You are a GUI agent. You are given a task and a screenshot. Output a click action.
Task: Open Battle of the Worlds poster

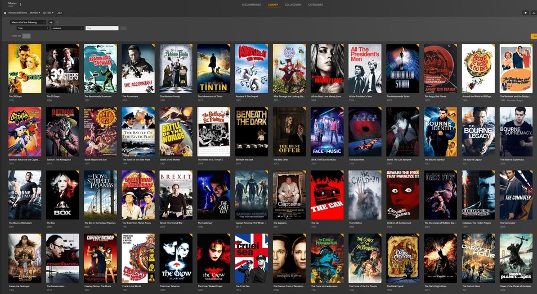click(176, 132)
